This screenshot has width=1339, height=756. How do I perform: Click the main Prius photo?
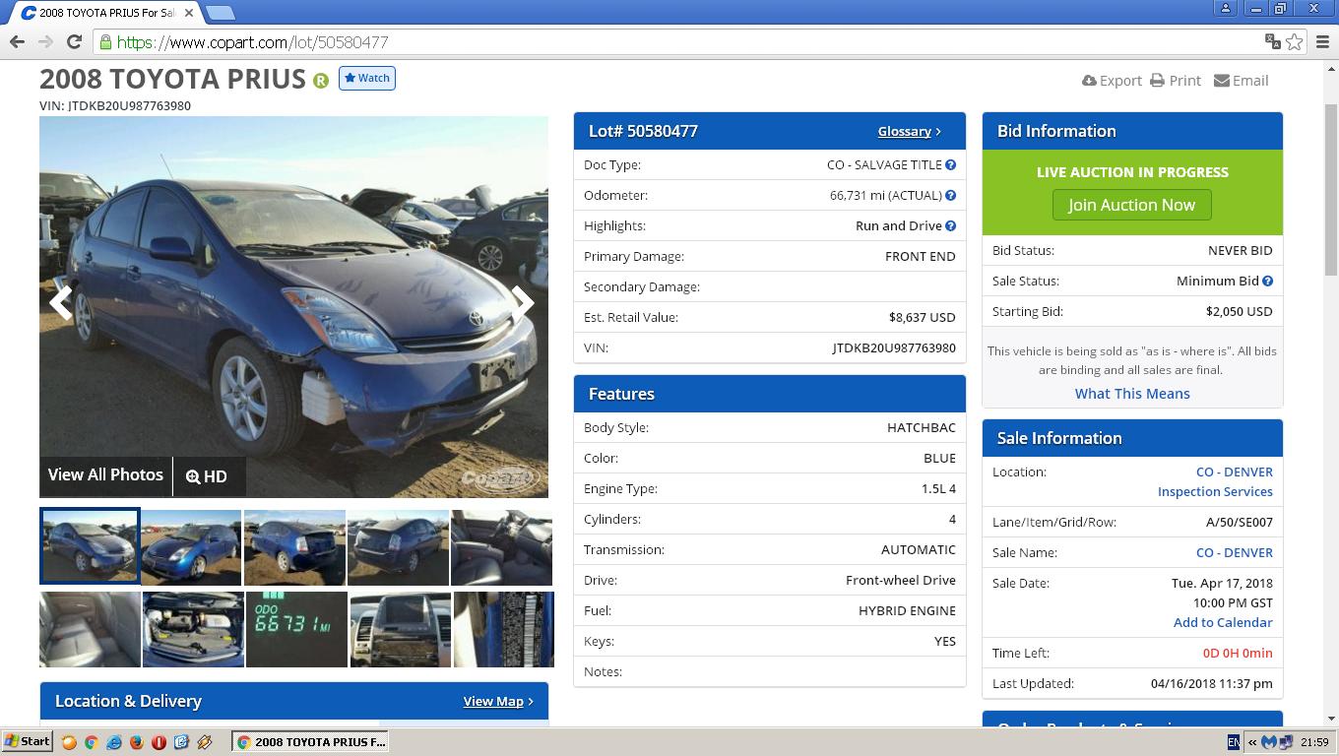pyautogui.click(x=293, y=307)
